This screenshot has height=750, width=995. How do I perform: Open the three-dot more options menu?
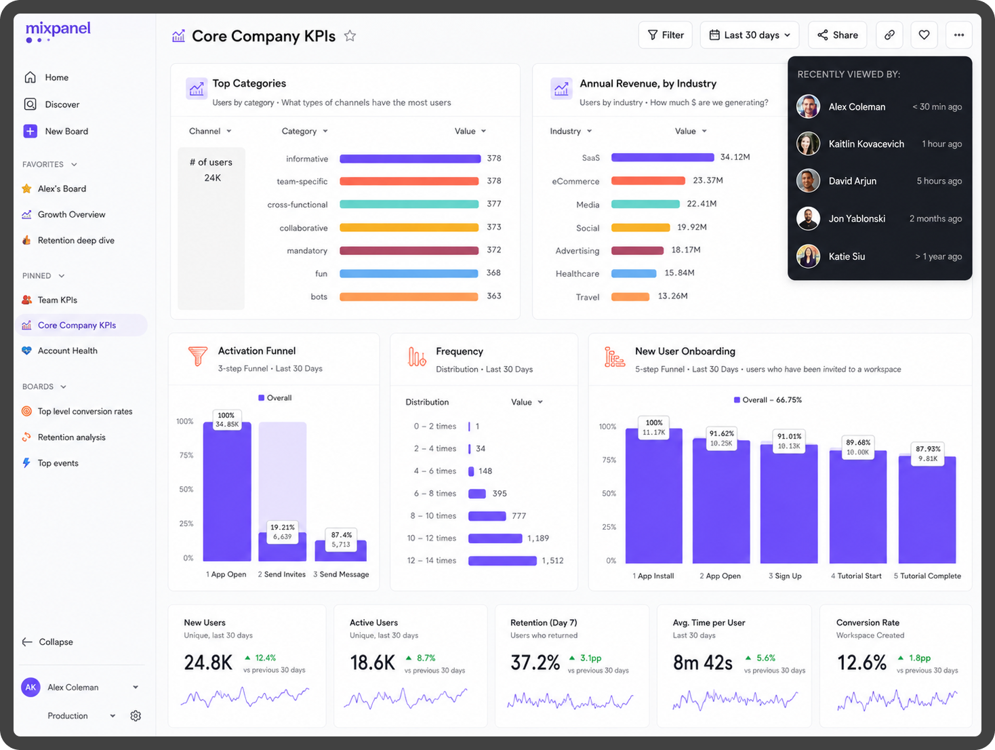click(x=958, y=35)
